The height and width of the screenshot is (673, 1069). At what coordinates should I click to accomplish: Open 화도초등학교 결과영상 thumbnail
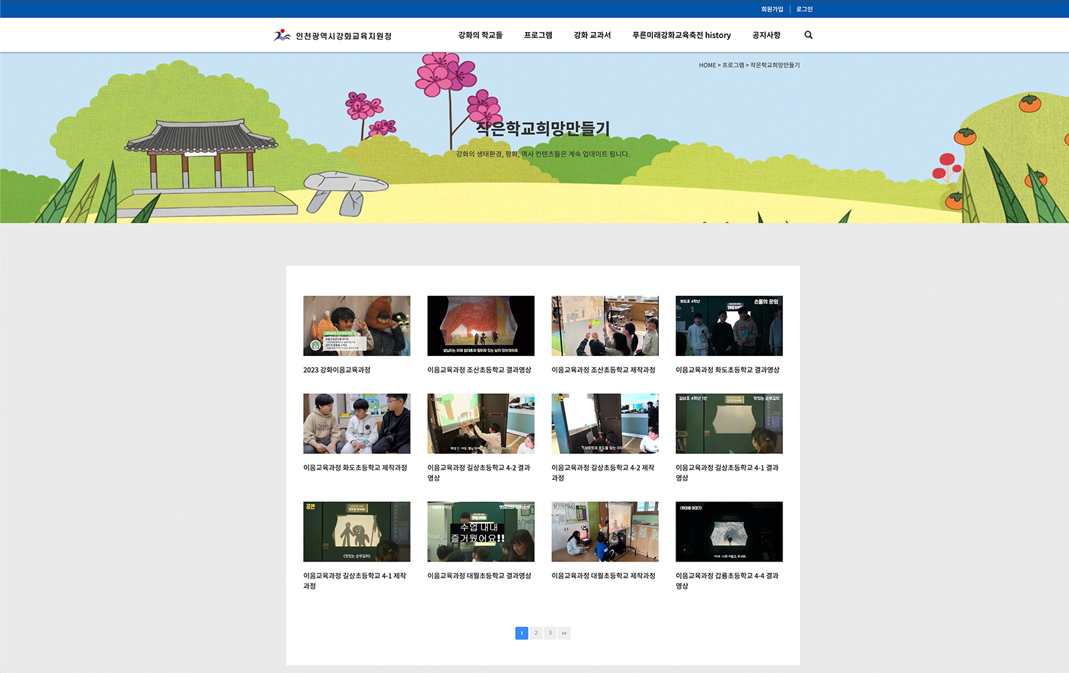(729, 326)
